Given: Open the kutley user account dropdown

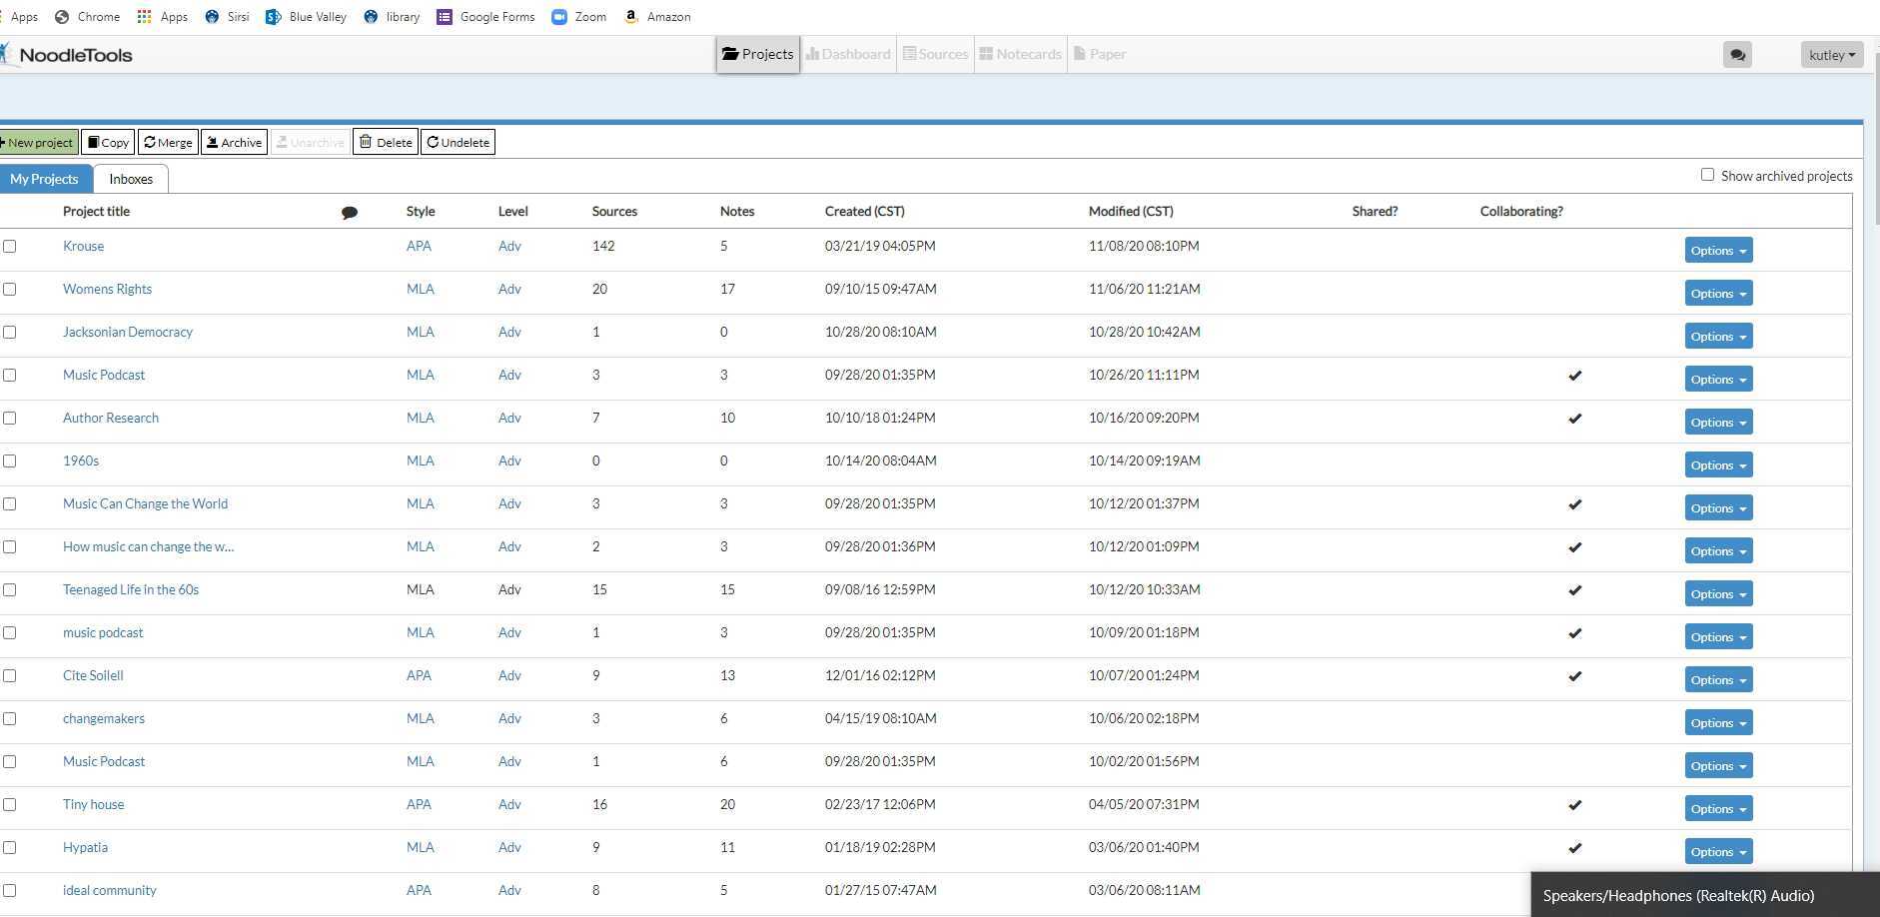Looking at the screenshot, I should click(x=1831, y=55).
